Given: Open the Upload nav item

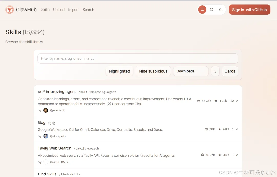Looking at the screenshot, I should point(59,10).
